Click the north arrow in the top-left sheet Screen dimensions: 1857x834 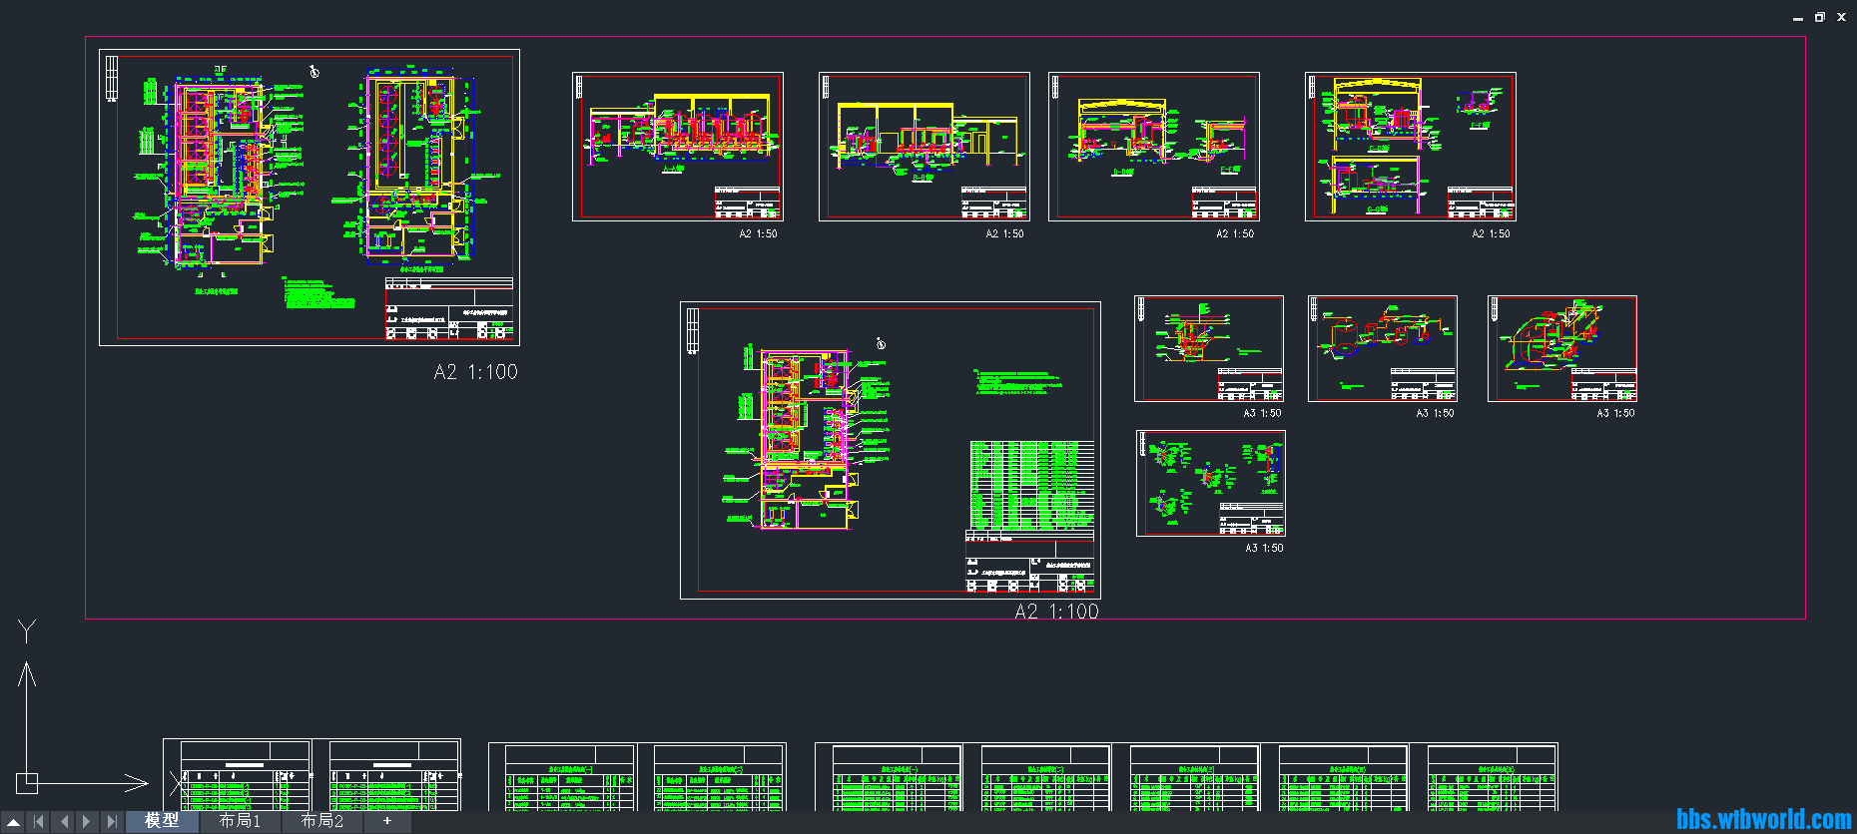314,71
